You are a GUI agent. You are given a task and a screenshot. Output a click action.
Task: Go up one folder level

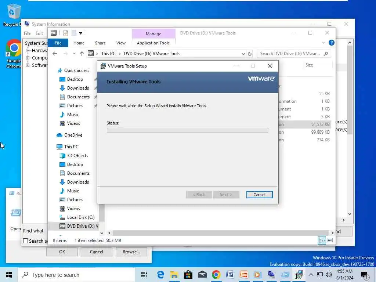click(x=82, y=54)
